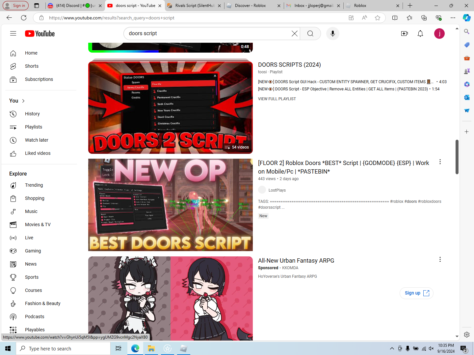The height and width of the screenshot is (355, 474).
Task: Open the Windows Start menu
Action: coord(8,348)
